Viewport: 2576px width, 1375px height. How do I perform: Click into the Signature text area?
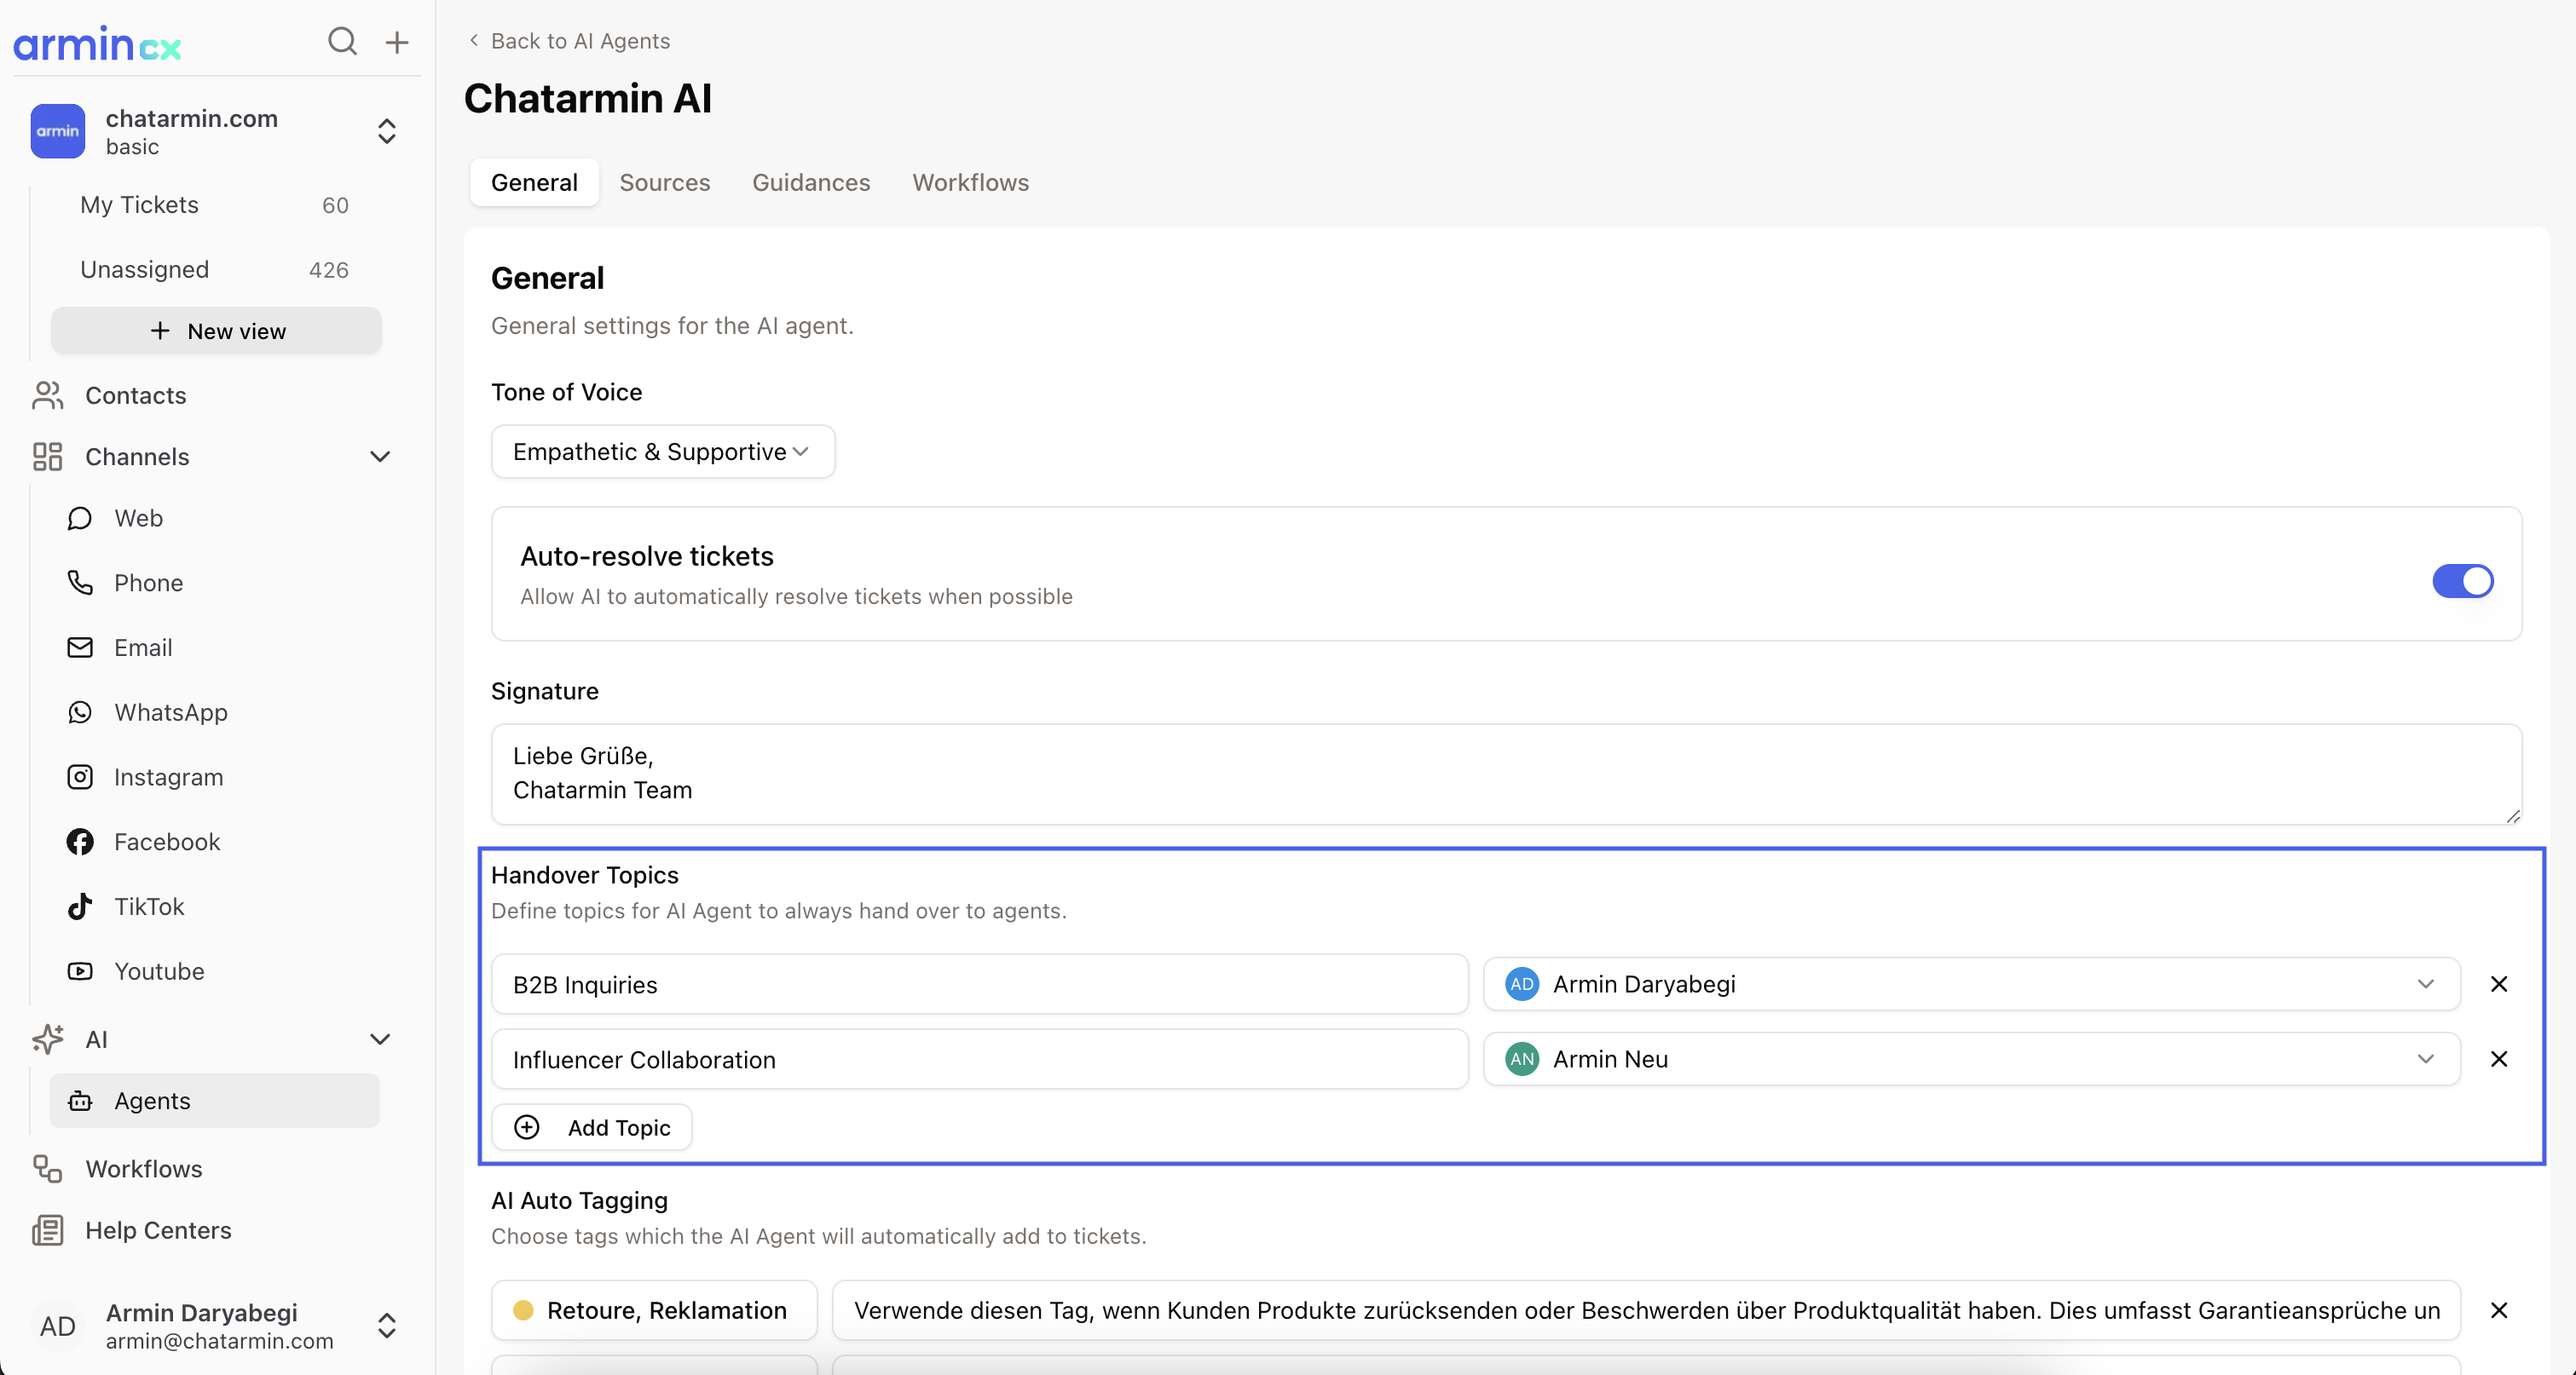point(1505,774)
